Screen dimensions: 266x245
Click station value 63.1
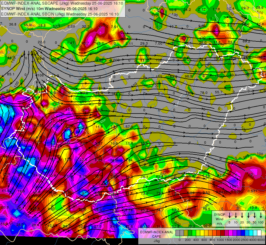(56, 26)
